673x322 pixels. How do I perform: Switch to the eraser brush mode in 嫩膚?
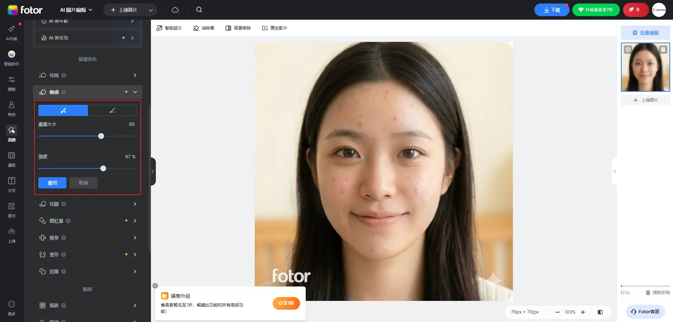(112, 110)
